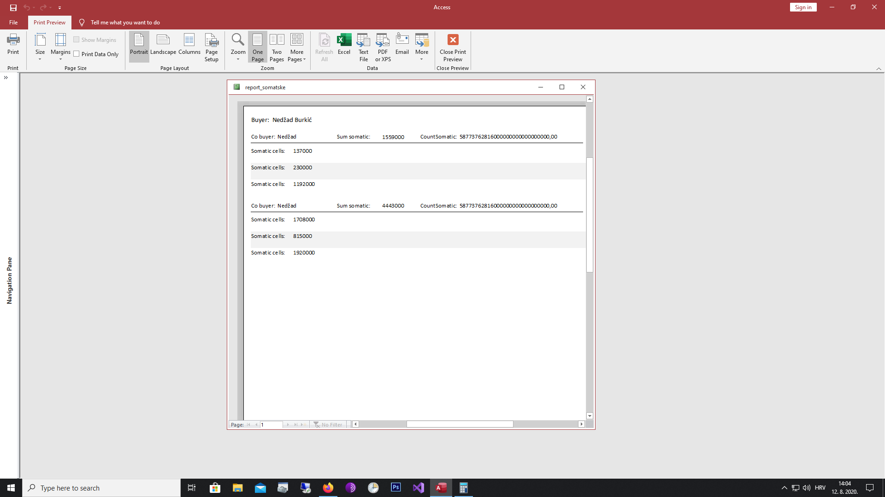Enable Print Data Only checkbox
This screenshot has height=497, width=885.
96,54
